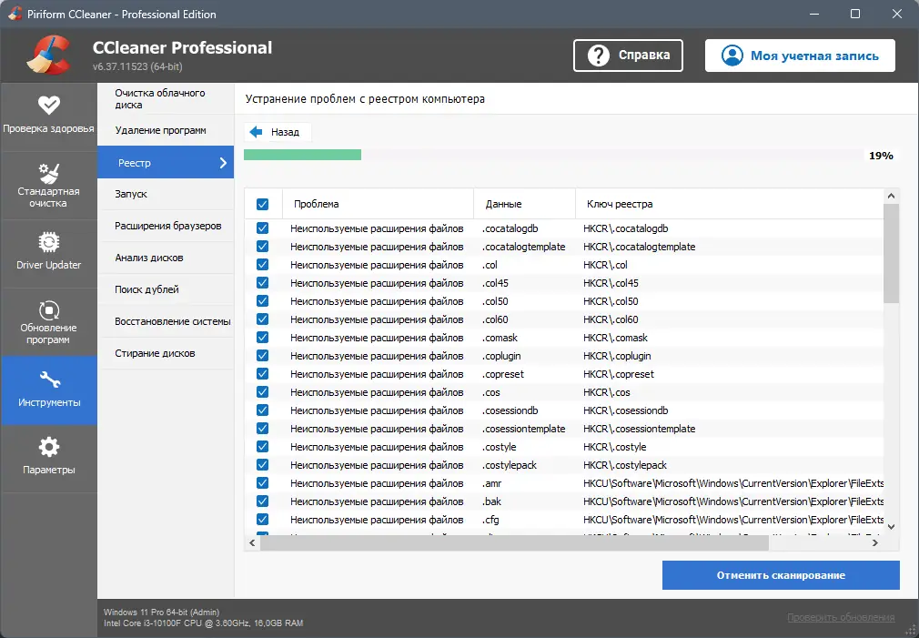919x638 pixels.
Task: Select the .costyle data cell
Action: pos(500,446)
